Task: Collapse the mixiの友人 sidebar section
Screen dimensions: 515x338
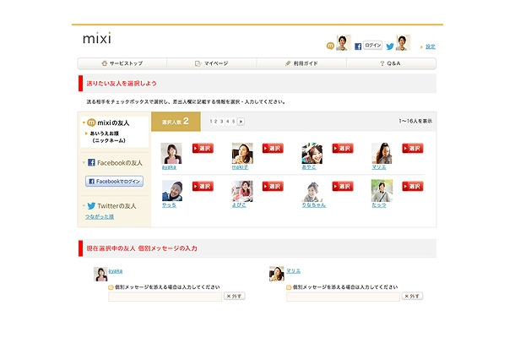Action: 84,123
